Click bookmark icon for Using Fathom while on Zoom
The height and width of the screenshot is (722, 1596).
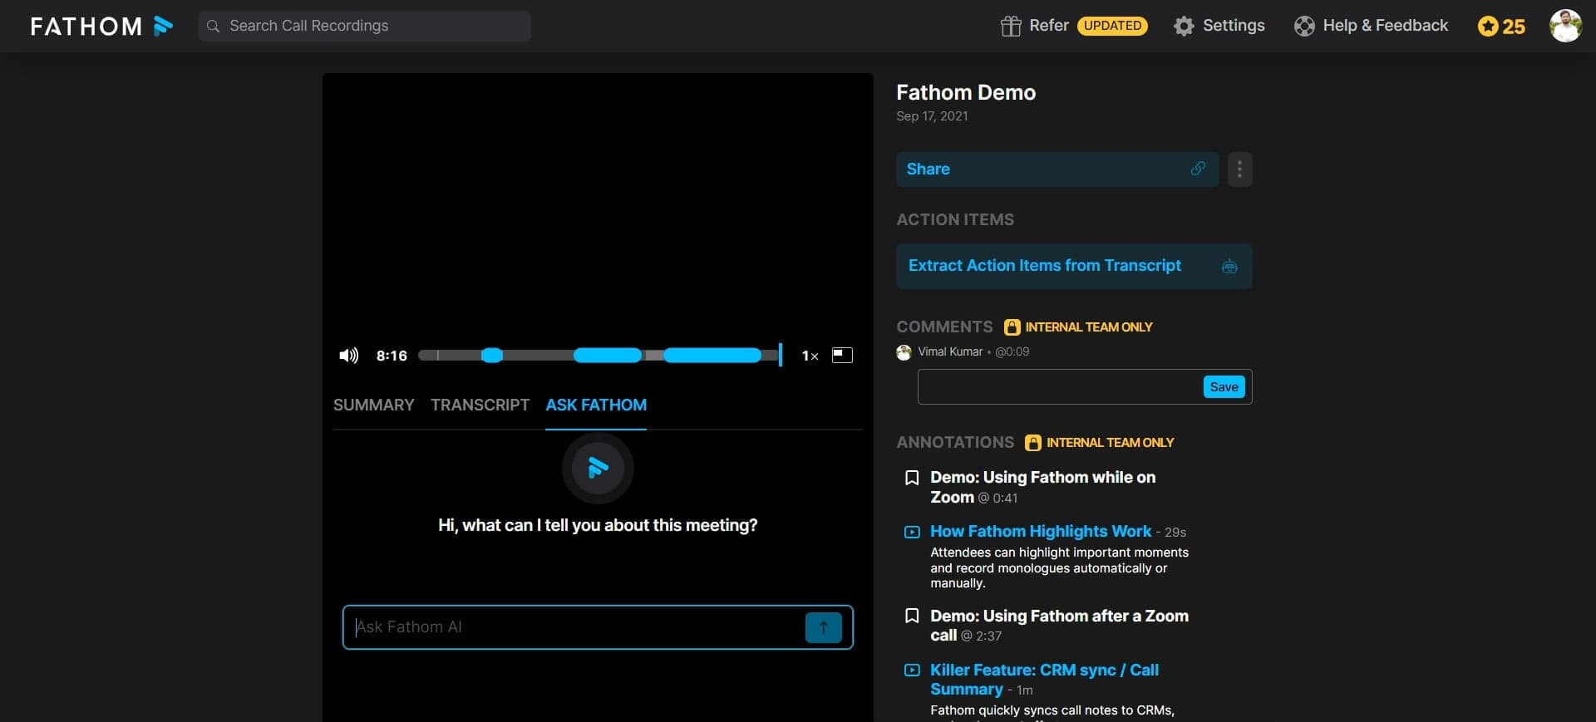point(912,478)
